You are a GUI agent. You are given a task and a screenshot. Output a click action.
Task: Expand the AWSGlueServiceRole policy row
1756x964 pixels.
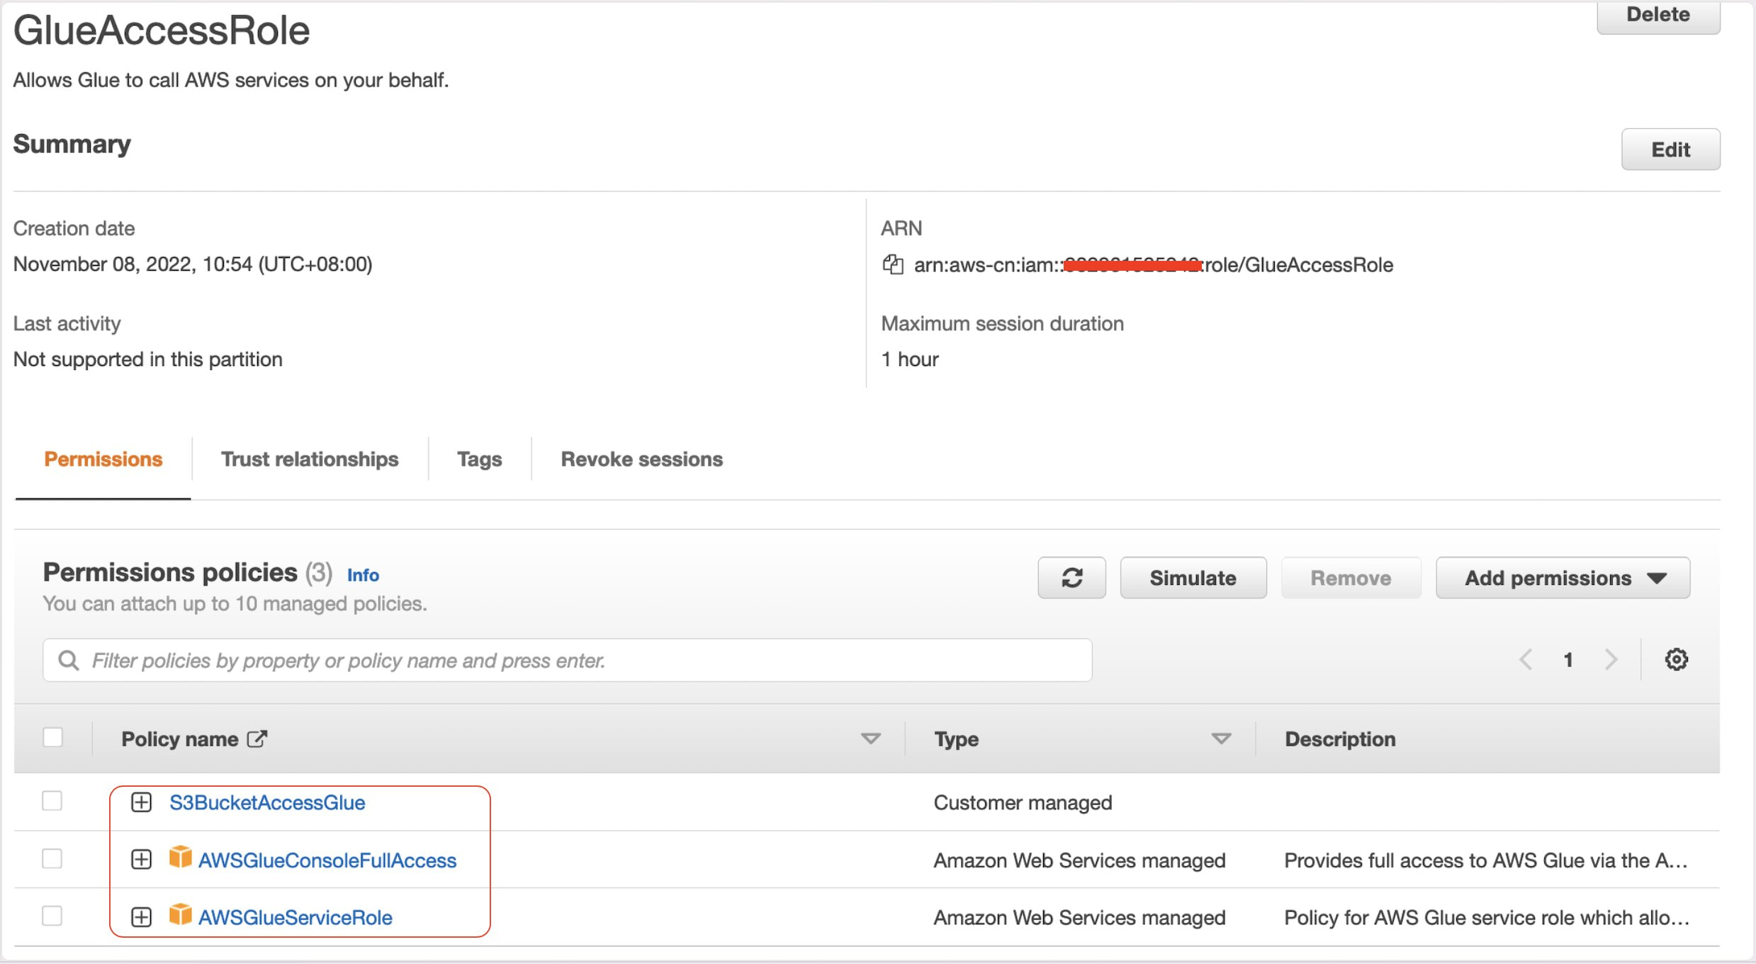(x=142, y=917)
